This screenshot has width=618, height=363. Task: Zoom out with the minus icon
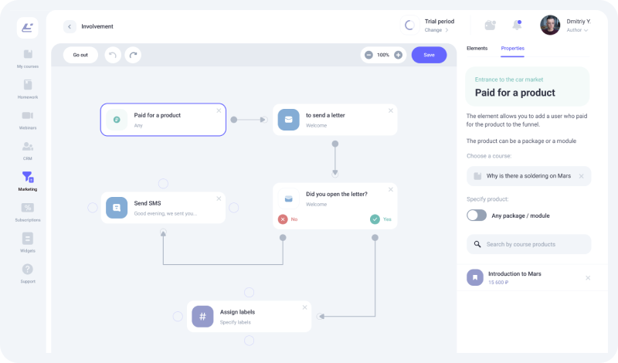point(368,55)
